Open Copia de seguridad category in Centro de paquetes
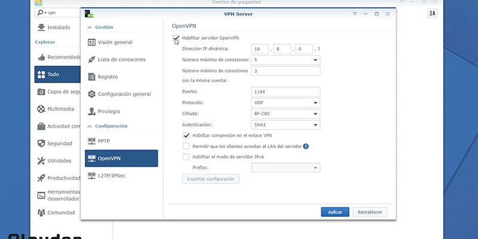The height and width of the screenshot is (239, 478). click(x=57, y=92)
